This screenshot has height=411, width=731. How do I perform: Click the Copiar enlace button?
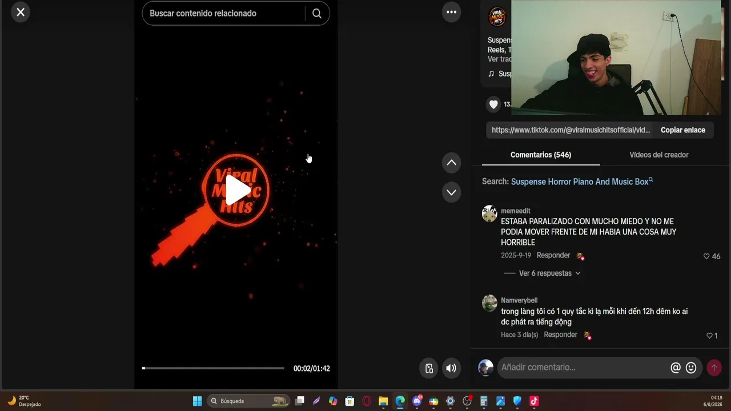coord(683,130)
